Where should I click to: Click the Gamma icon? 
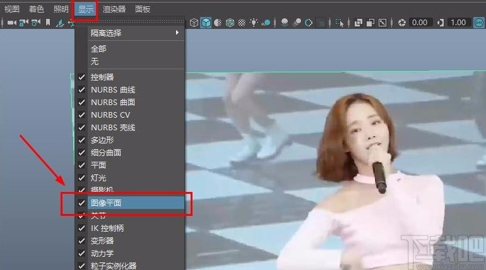coord(441,23)
